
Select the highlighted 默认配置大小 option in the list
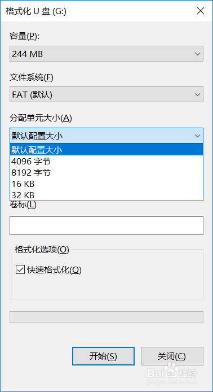click(106, 150)
